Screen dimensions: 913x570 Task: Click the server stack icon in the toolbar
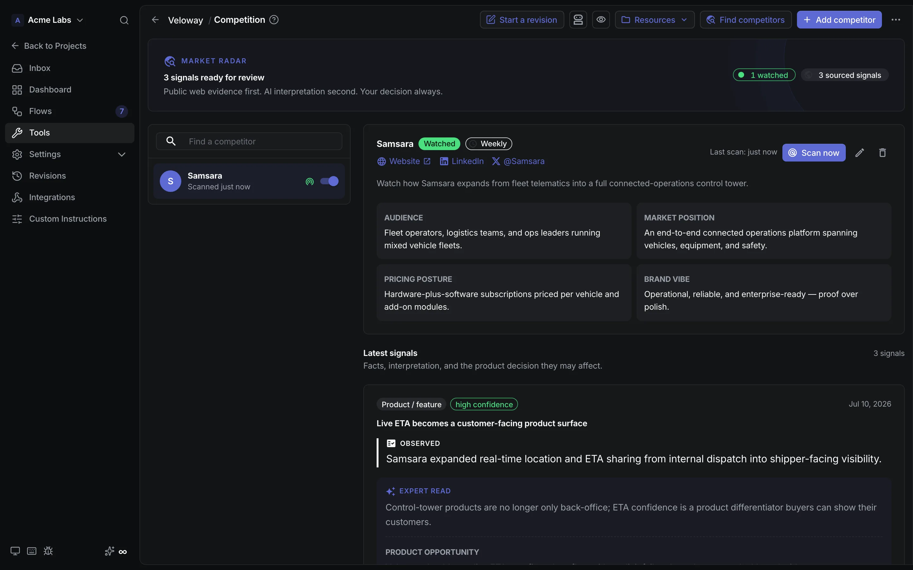(x=578, y=20)
